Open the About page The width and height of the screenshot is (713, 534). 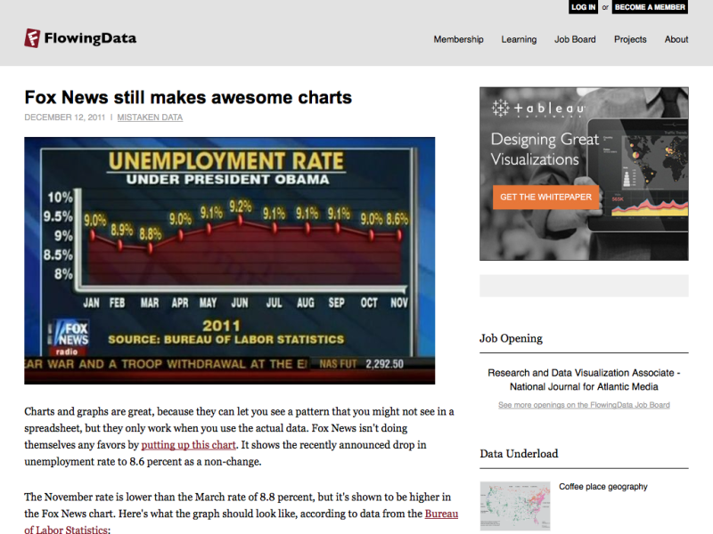[x=676, y=40]
